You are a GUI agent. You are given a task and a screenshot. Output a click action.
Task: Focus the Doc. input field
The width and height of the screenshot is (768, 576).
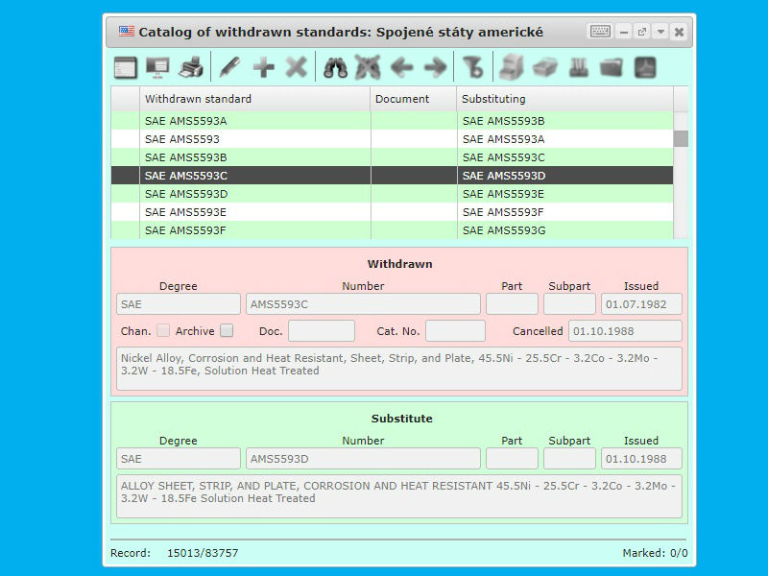coord(322,330)
